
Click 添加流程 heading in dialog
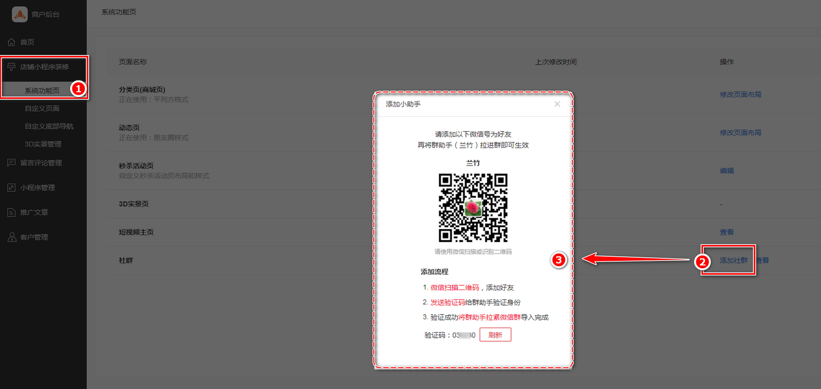point(435,272)
